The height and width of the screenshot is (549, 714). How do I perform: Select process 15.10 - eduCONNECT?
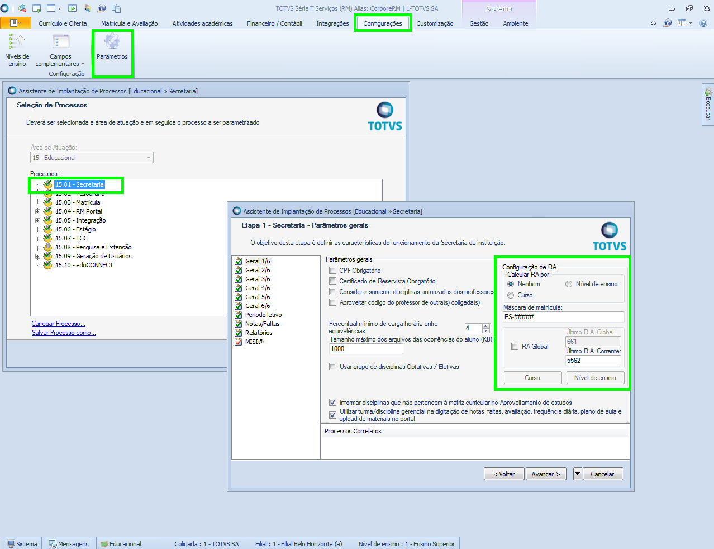pos(84,265)
